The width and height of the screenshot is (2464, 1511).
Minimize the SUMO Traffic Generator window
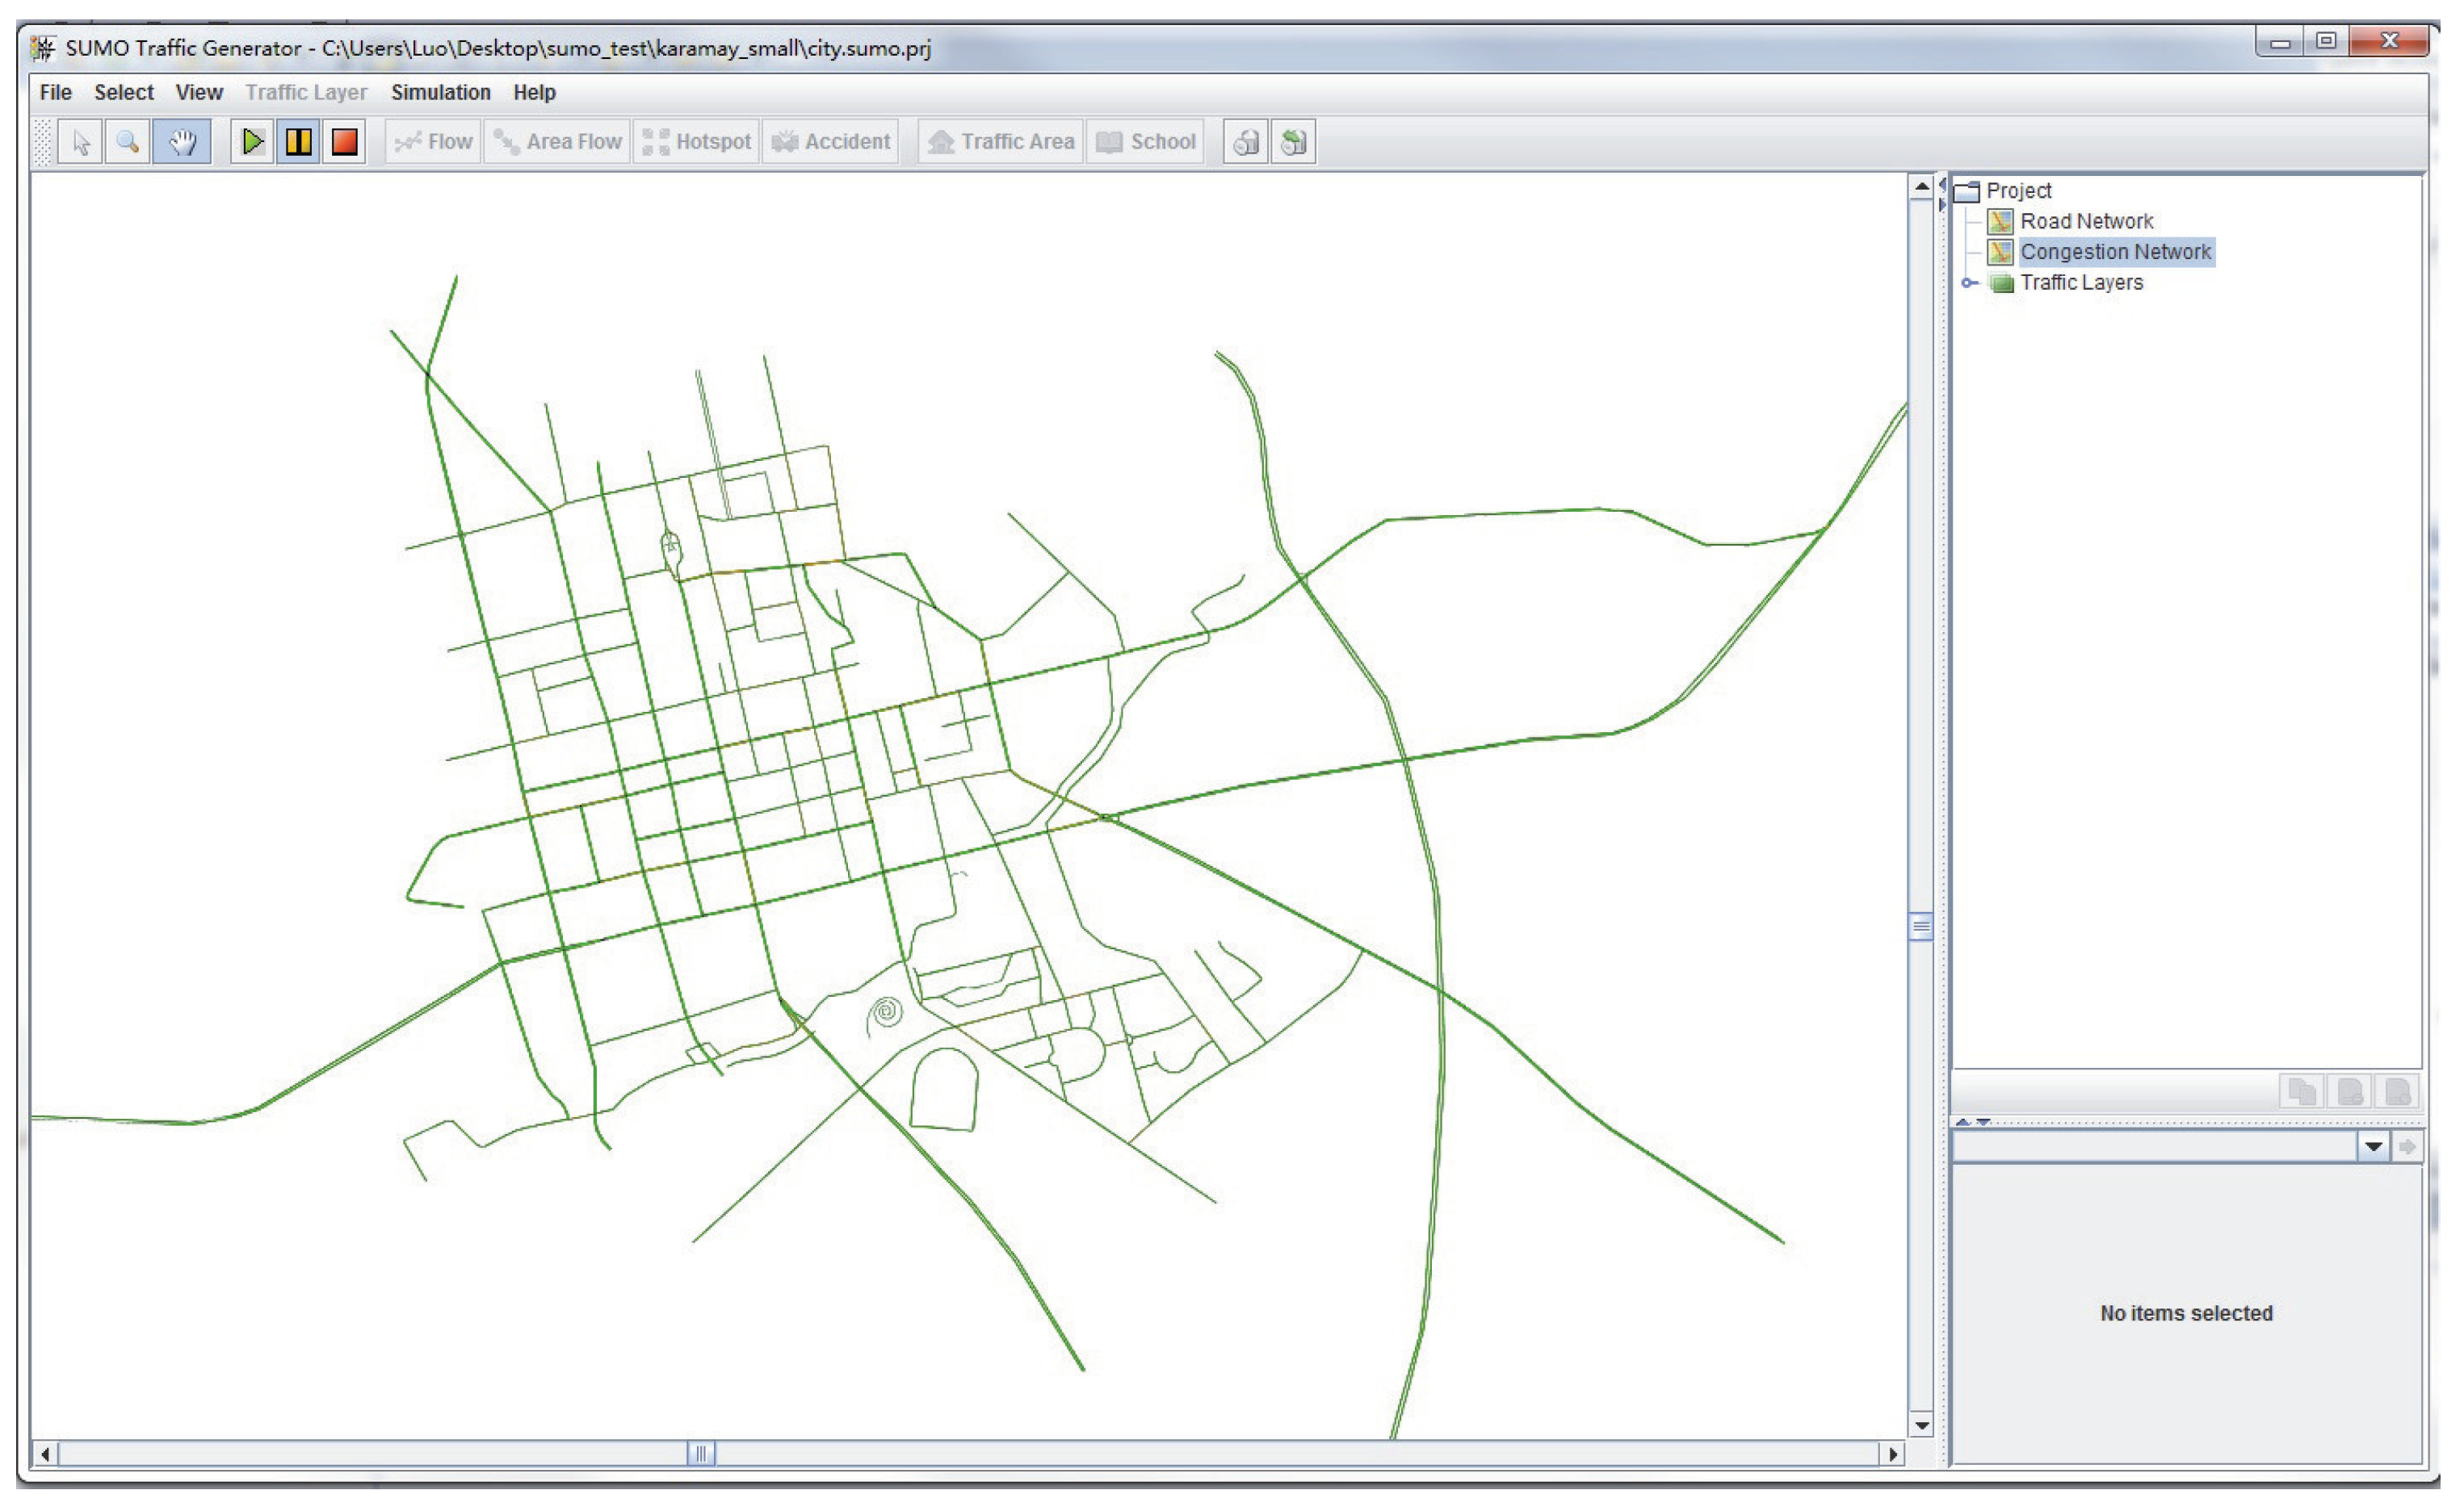(2280, 42)
